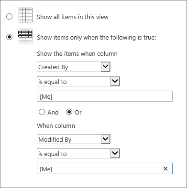Click the 'And' text label

(53, 113)
